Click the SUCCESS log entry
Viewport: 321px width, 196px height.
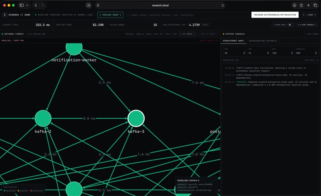[x=271, y=83]
